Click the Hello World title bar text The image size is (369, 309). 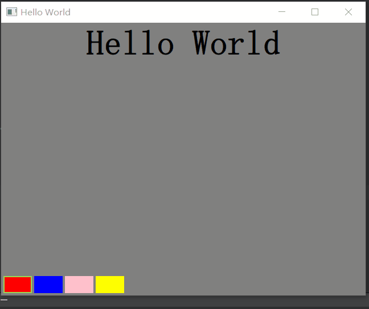click(x=46, y=12)
